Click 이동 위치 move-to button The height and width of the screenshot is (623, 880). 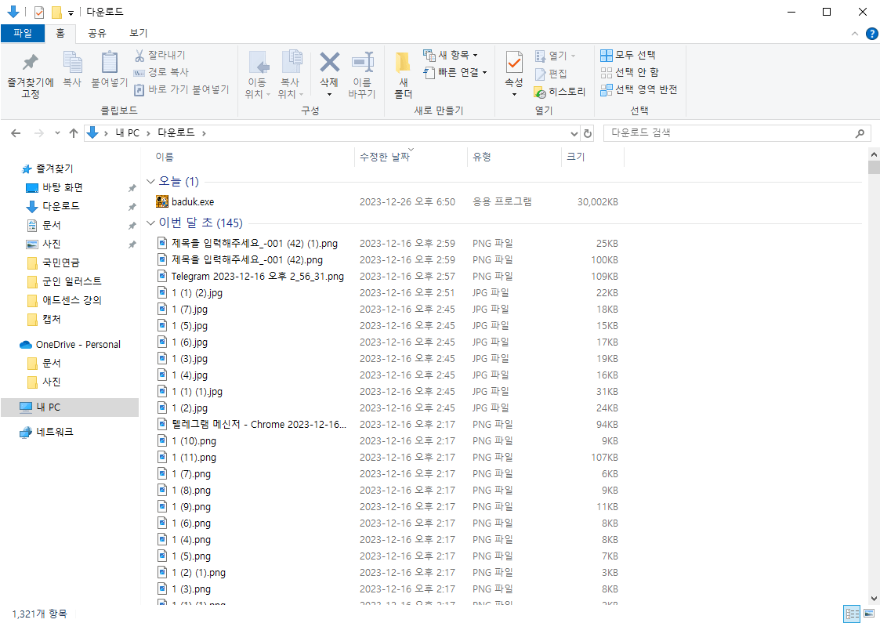[x=258, y=74]
